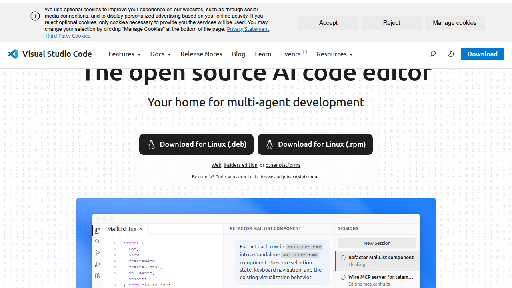Screen dimensions: 512x288
Task: Open the Web version link
Action: tap(216, 165)
